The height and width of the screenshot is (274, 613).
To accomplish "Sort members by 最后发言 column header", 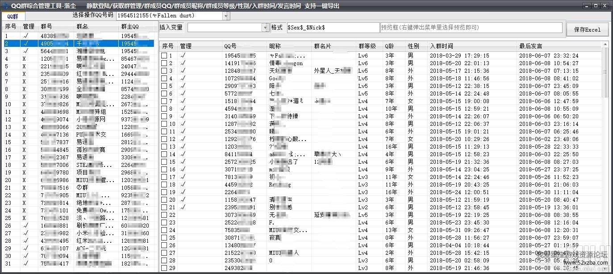I will point(530,46).
